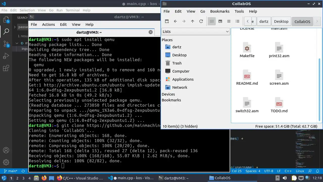
Task: Go to parent folder in file manager
Action: click(193, 21)
